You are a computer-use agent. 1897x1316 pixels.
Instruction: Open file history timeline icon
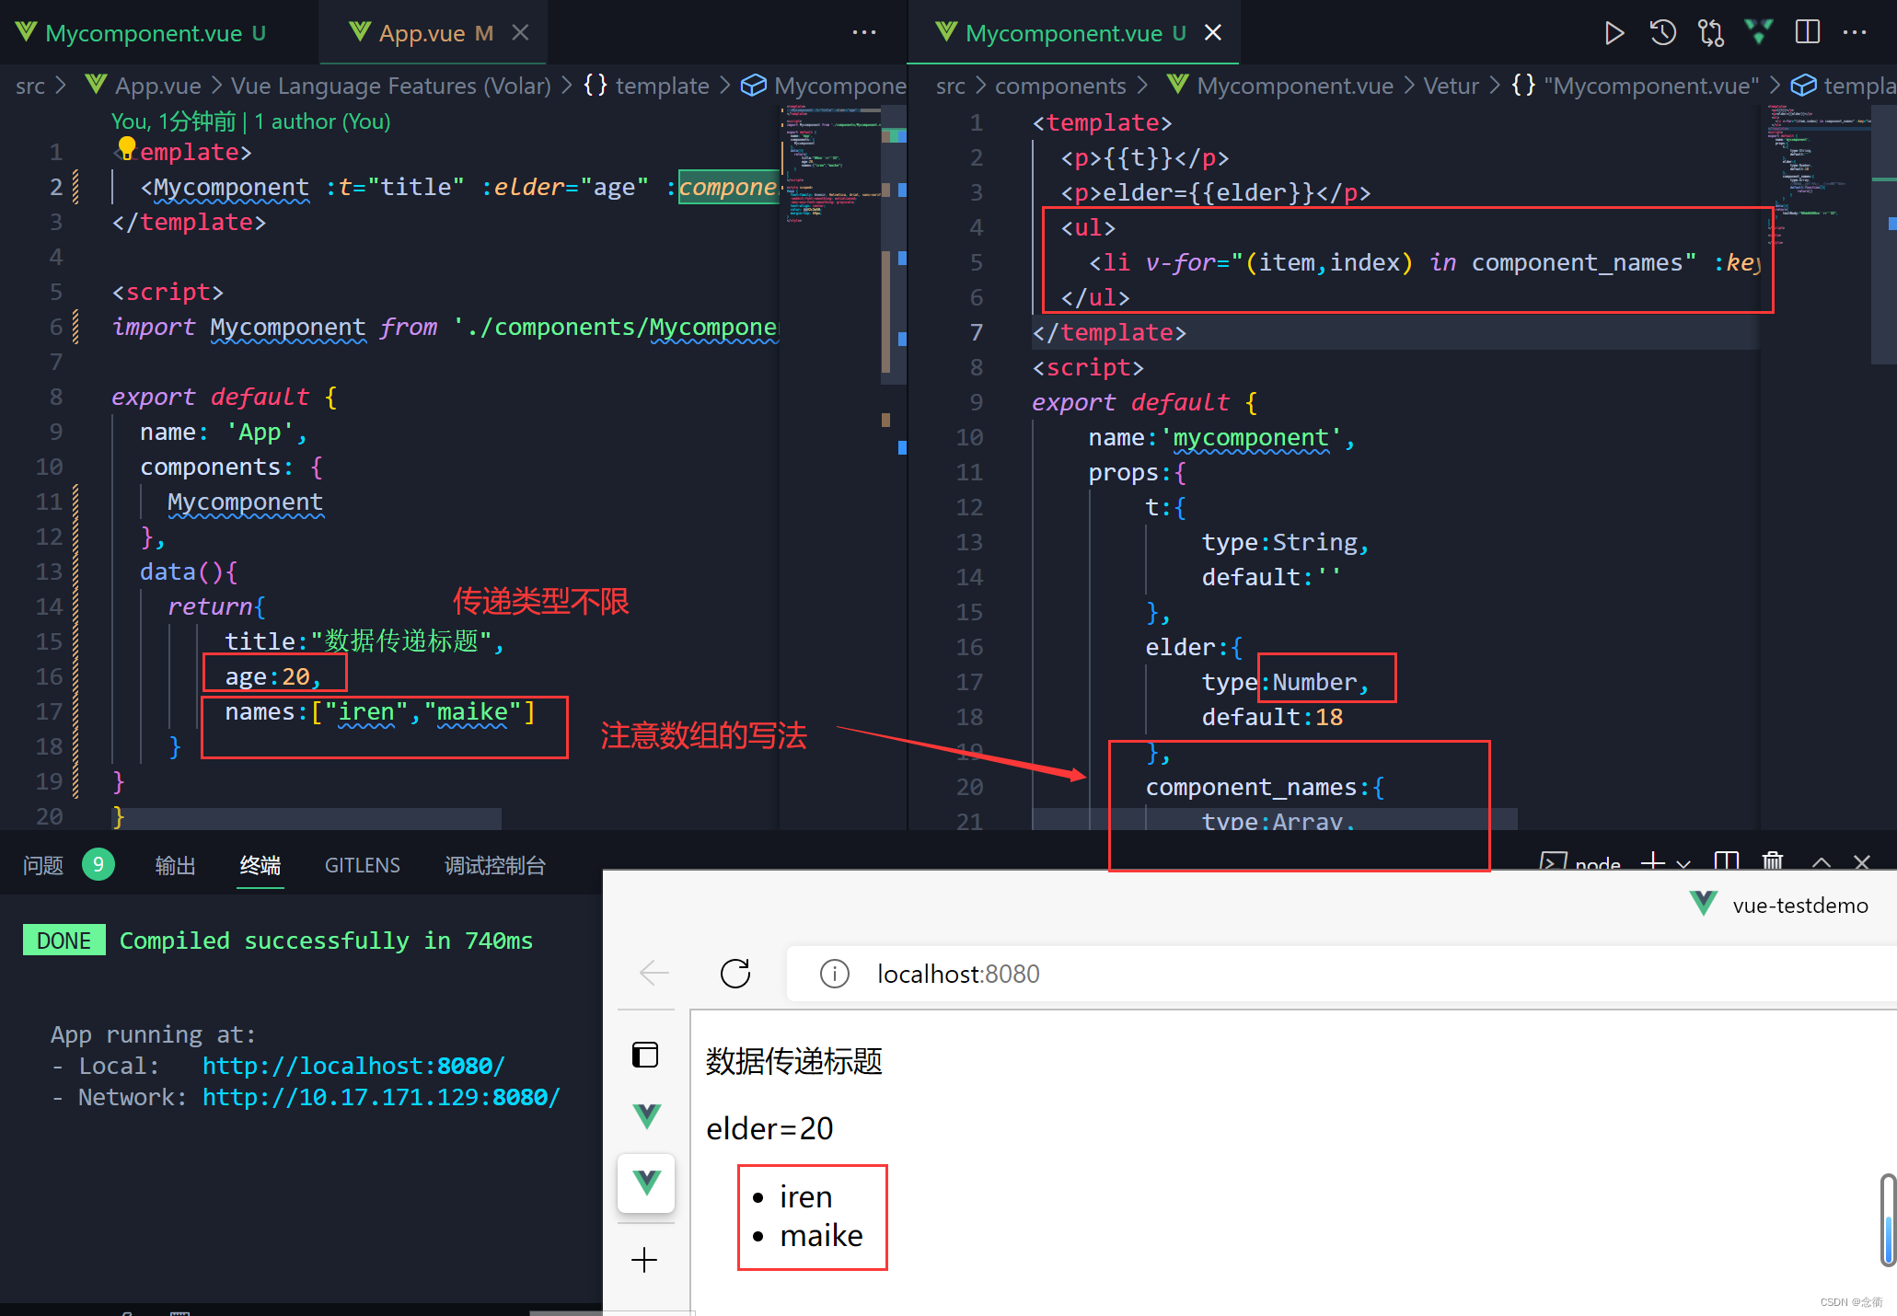coord(1662,33)
